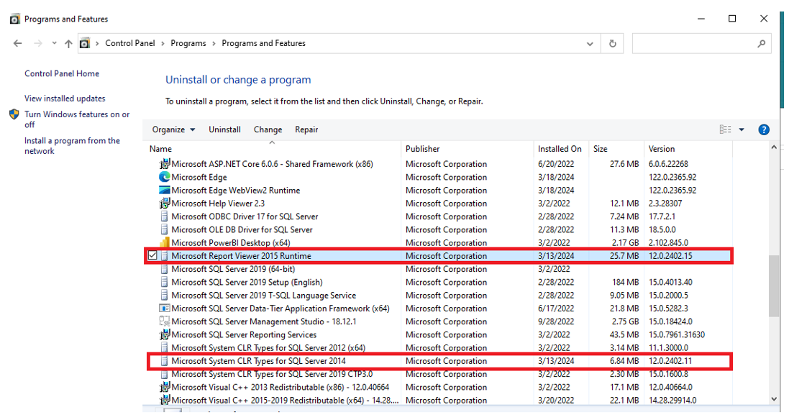Click the 2.75 GB size value

point(626,321)
